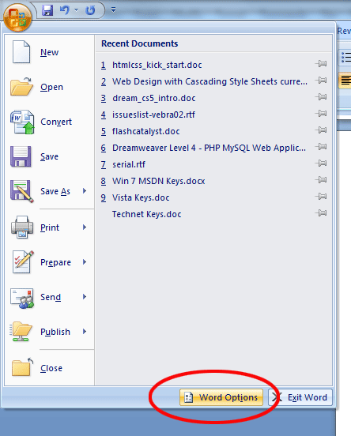Image resolution: width=351 pixels, height=436 pixels.
Task: Toggle the pin for Technet Keys.doc
Action: pos(321,213)
